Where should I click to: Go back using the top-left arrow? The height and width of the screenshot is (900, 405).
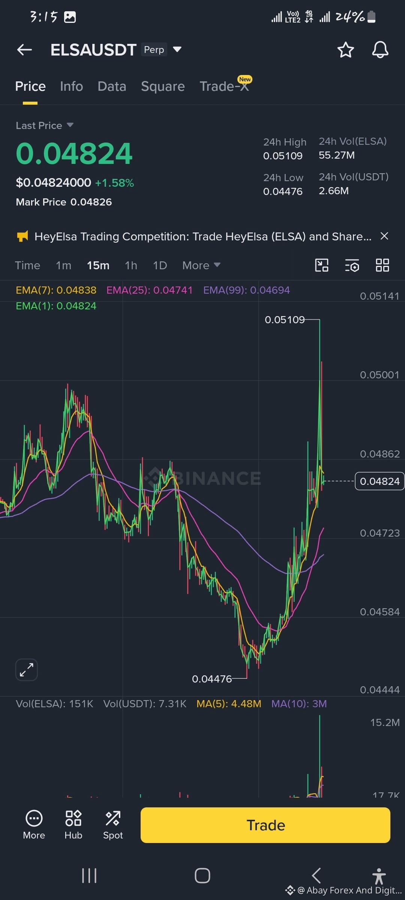25,49
